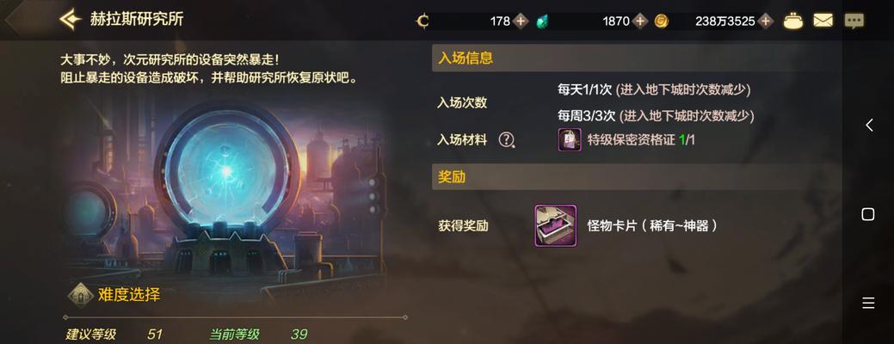View the 怪物卡片 reward icon
This screenshot has width=894, height=344.
(555, 225)
